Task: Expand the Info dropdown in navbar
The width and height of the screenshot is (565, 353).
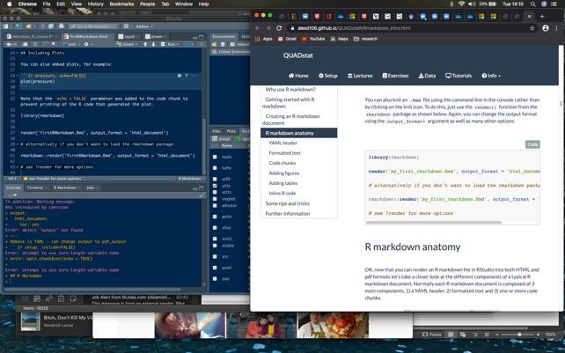Action: coord(491,76)
